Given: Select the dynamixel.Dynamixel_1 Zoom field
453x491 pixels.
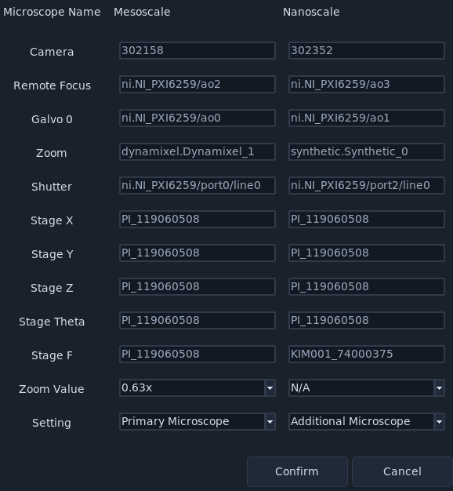Looking at the screenshot, I should 198,152.
